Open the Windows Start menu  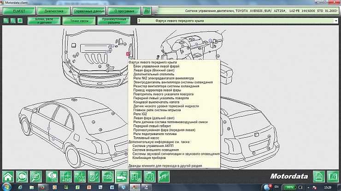tap(6, 187)
